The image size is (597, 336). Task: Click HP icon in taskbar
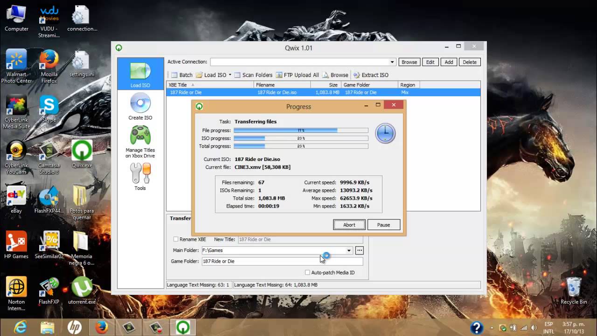click(x=75, y=327)
